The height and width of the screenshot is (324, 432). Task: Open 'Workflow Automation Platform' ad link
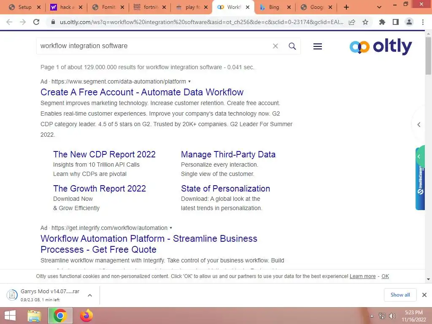coord(149,244)
